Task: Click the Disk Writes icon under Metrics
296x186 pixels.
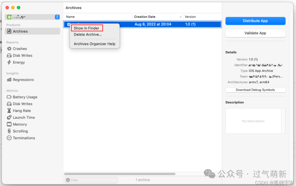Action: coord(9,104)
